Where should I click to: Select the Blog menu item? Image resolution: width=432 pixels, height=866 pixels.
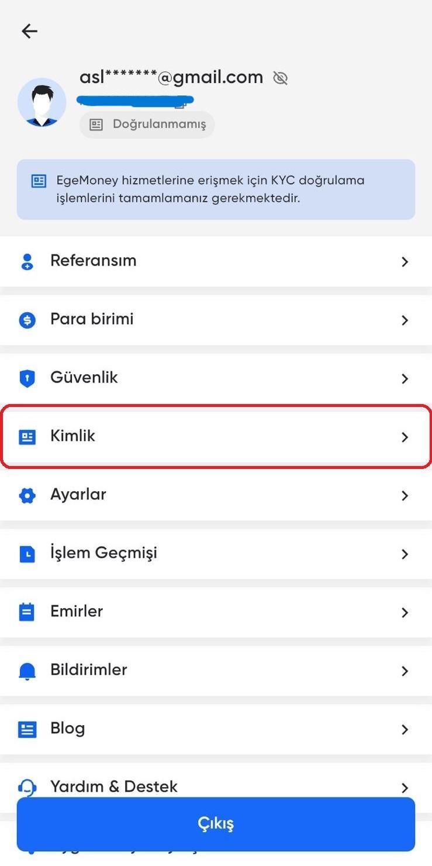coord(216,729)
